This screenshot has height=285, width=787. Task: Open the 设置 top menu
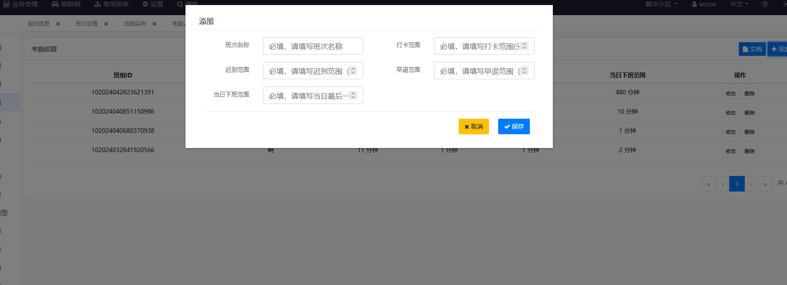point(153,4)
